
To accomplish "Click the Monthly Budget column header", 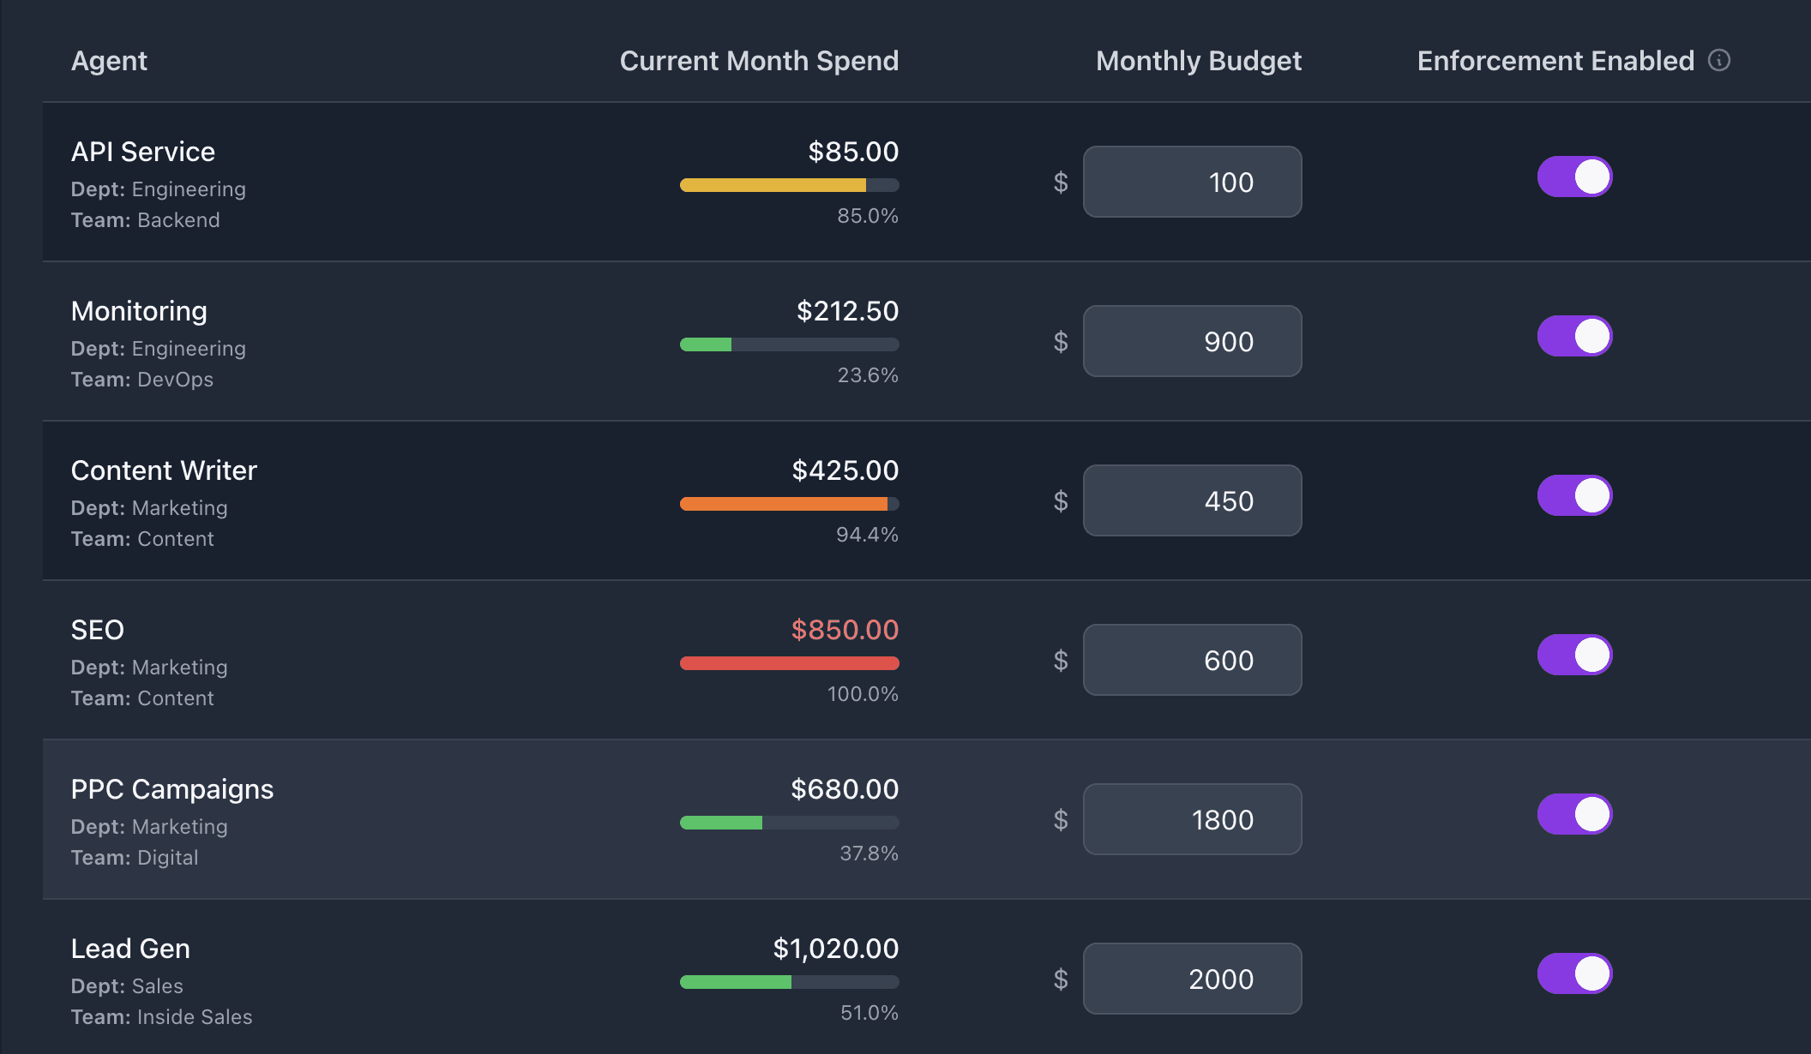I will [1198, 61].
